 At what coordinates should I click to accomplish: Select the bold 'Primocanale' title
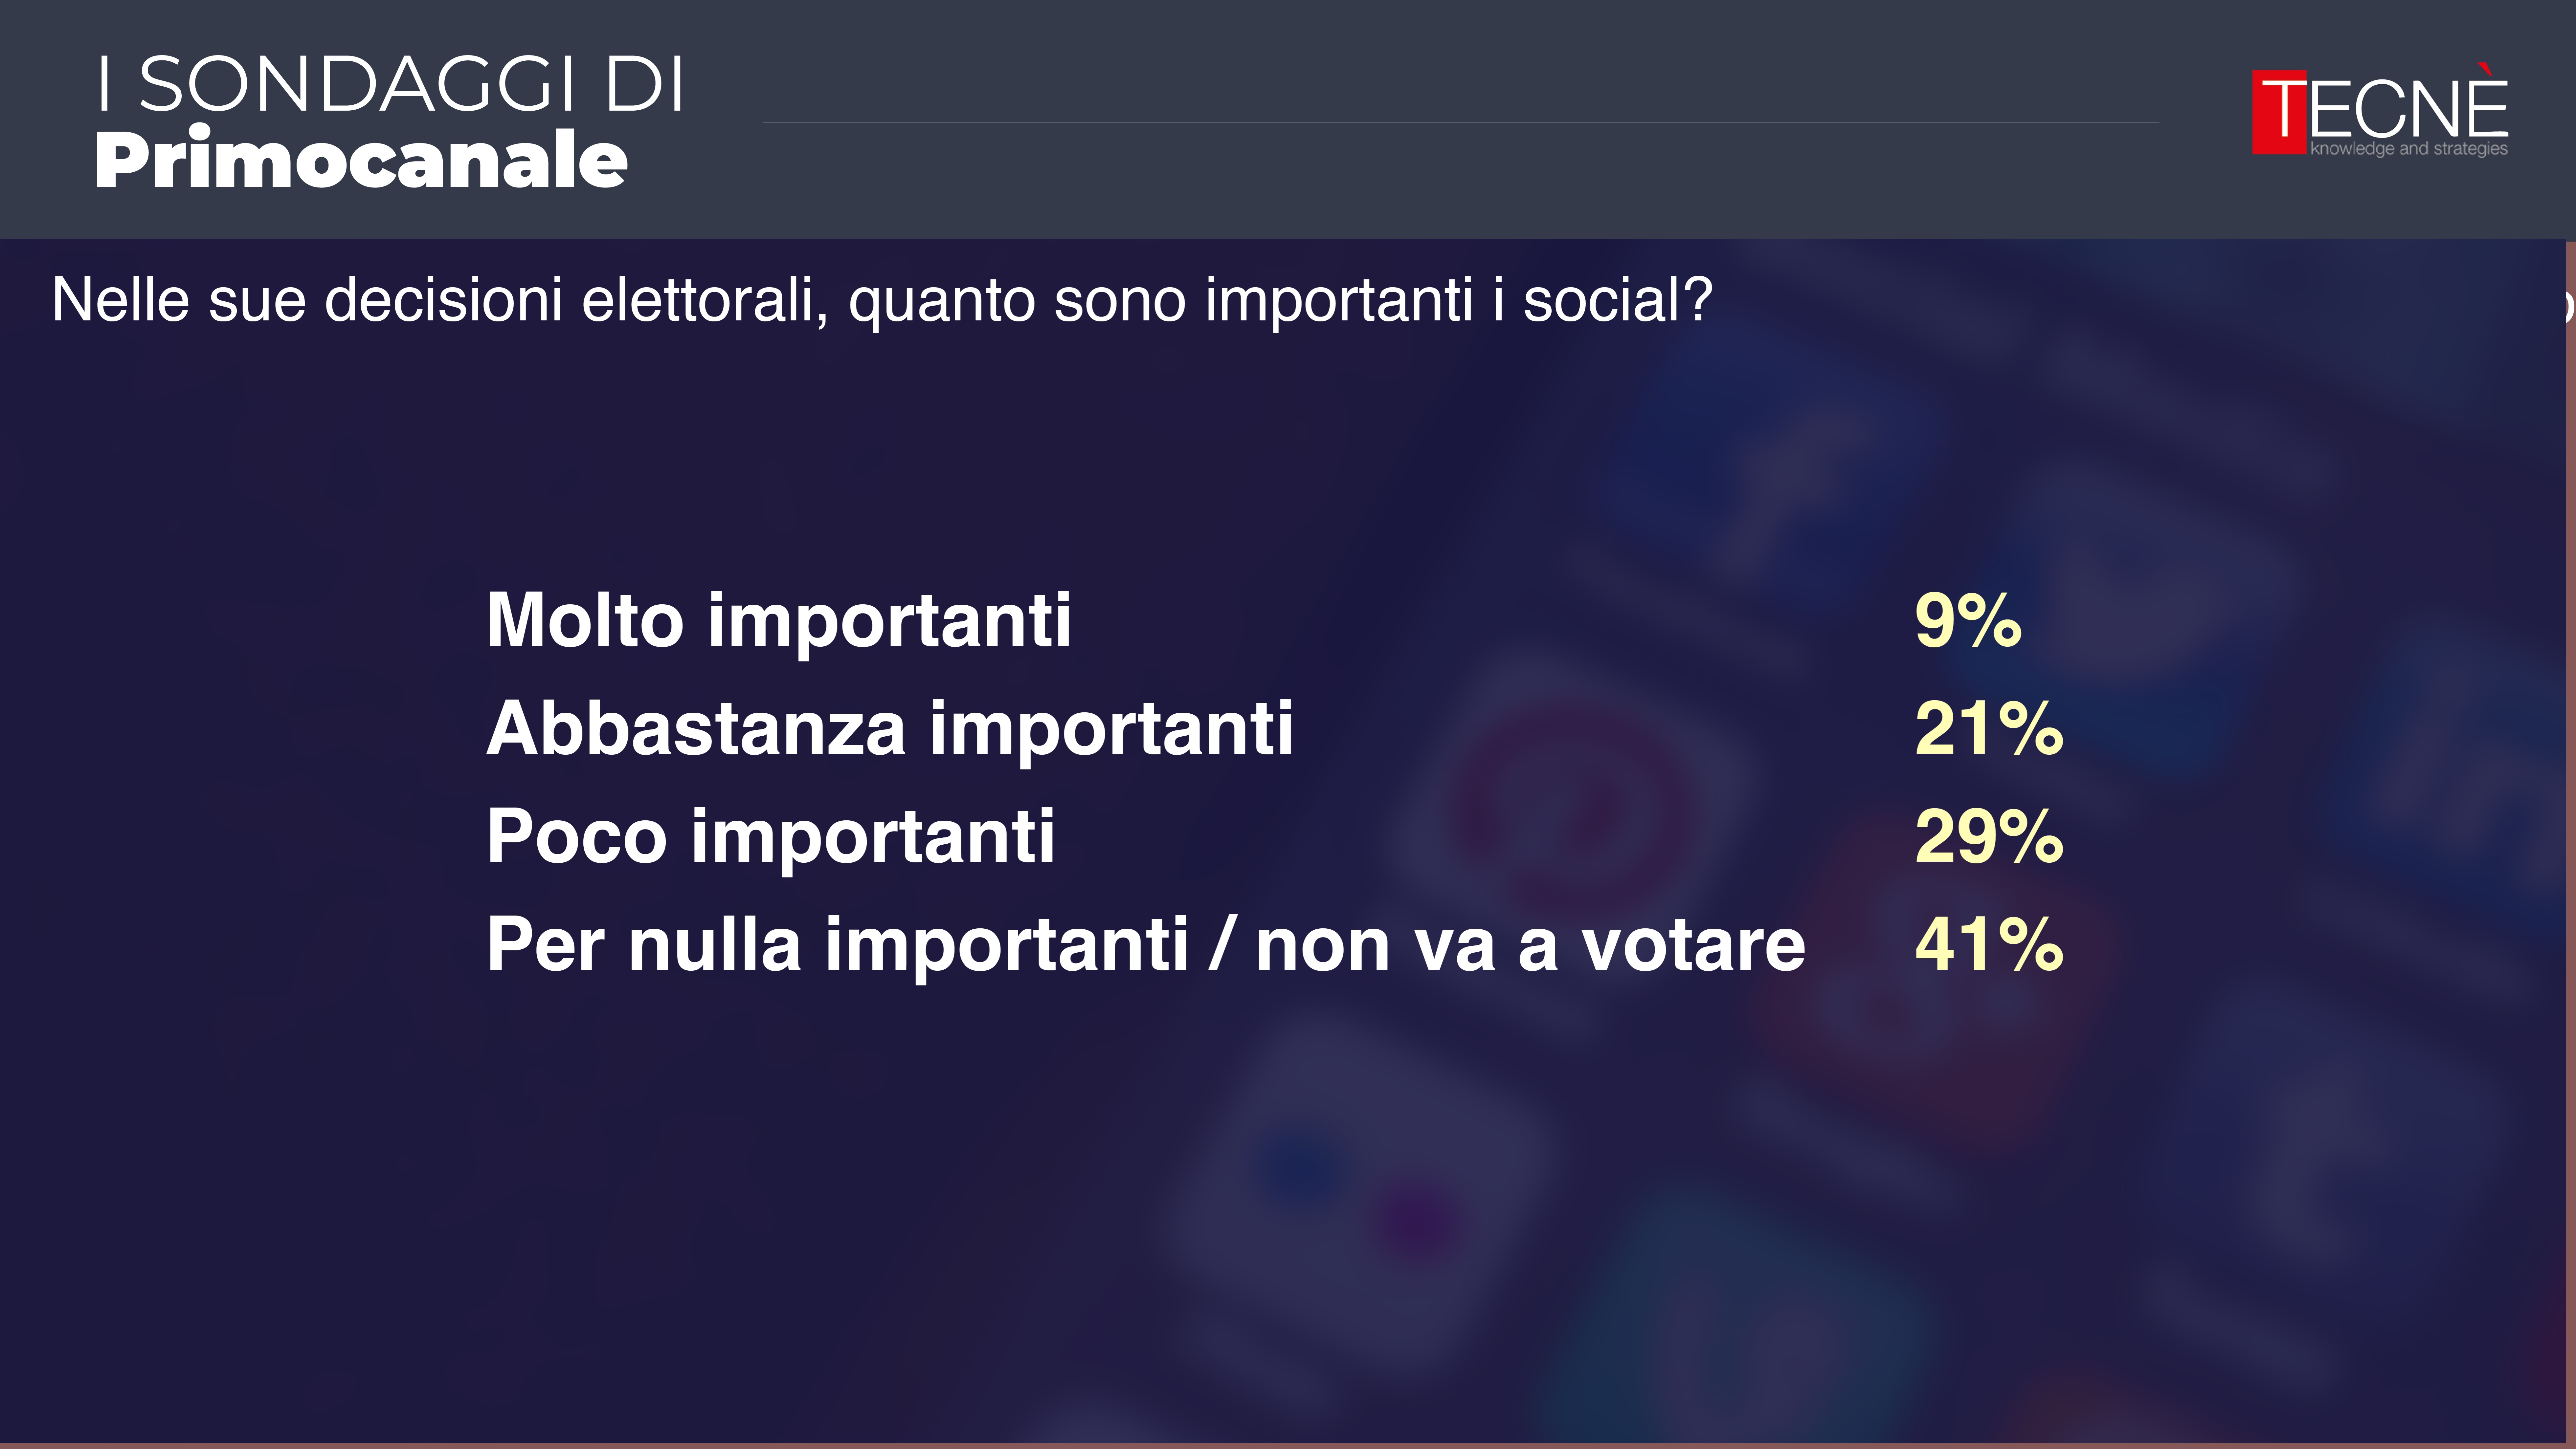361,160
